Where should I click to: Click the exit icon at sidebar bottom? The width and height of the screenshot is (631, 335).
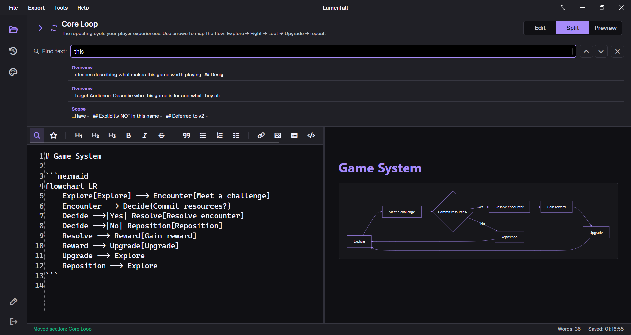pos(13,322)
